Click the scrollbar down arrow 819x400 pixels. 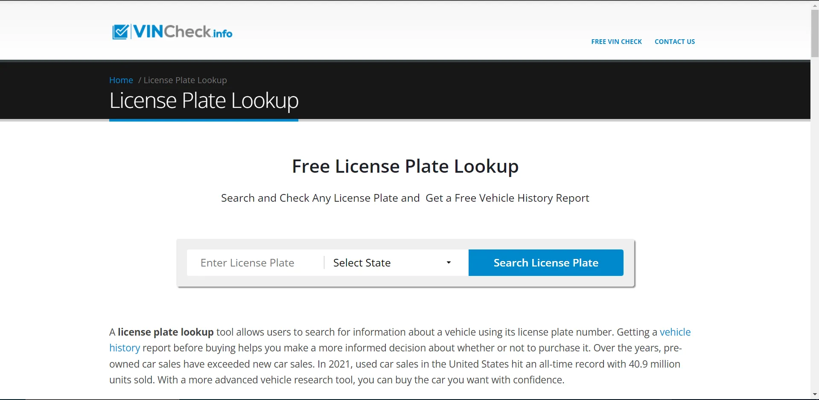(x=814, y=395)
